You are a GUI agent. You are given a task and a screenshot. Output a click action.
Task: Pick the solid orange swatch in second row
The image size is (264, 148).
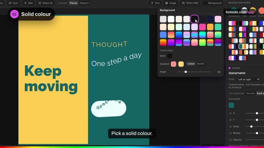(x=210, y=27)
